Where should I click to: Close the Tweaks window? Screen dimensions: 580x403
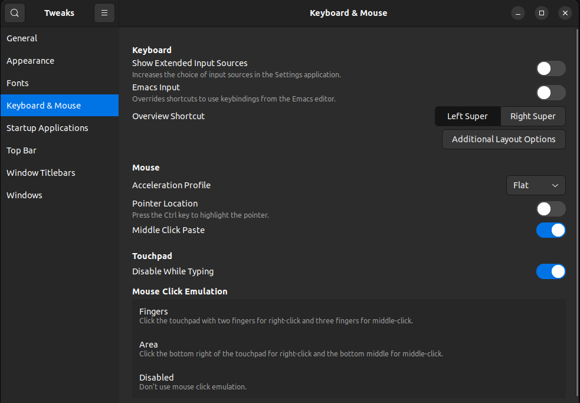[565, 13]
